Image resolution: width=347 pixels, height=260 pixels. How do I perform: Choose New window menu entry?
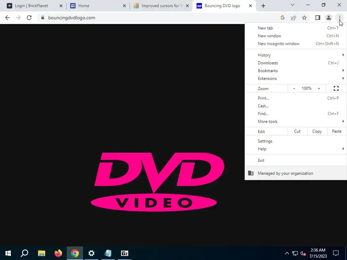(295, 36)
